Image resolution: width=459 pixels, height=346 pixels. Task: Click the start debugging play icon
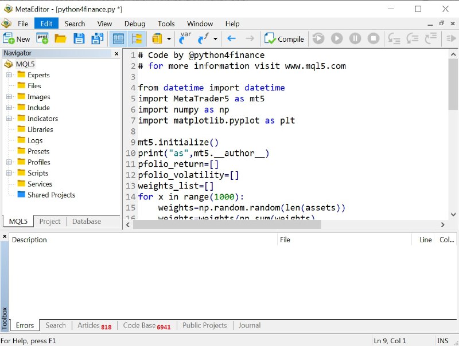[x=337, y=38]
